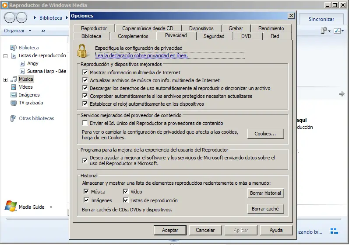Image resolution: width=349 pixels, height=245 pixels.
Task: Open the DVD tab
Action: point(246,36)
